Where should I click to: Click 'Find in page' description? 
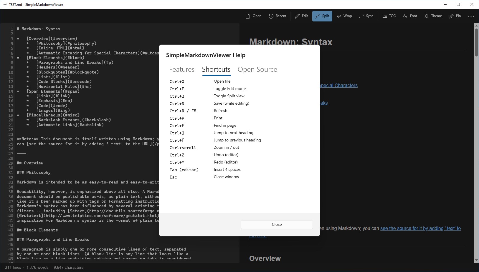tap(225, 125)
